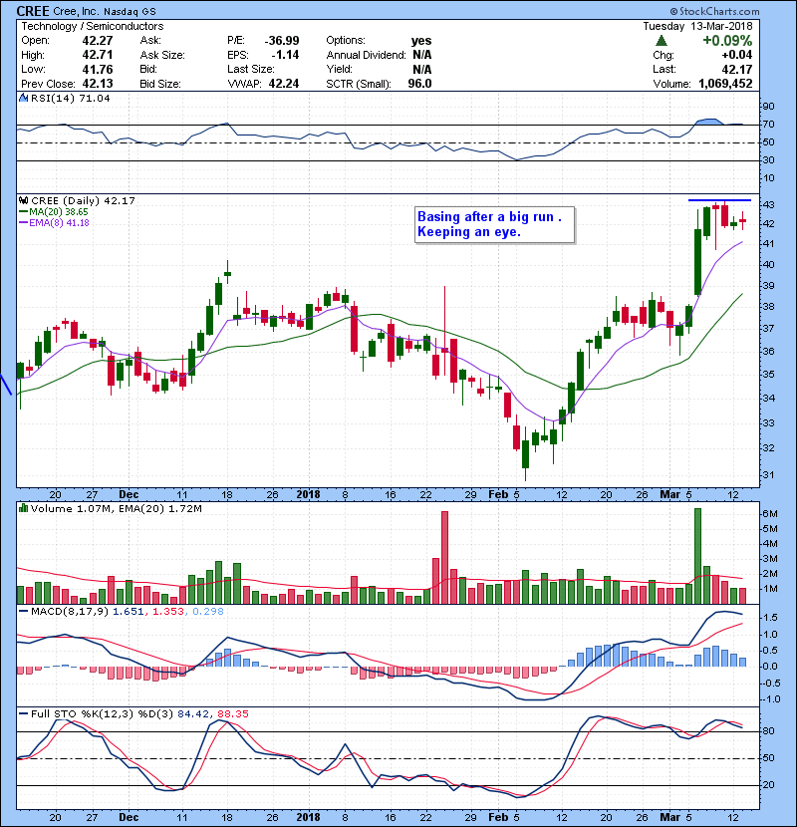Click the 31 price level on right axis
Viewport: 797px width, 827px height.
click(x=768, y=474)
